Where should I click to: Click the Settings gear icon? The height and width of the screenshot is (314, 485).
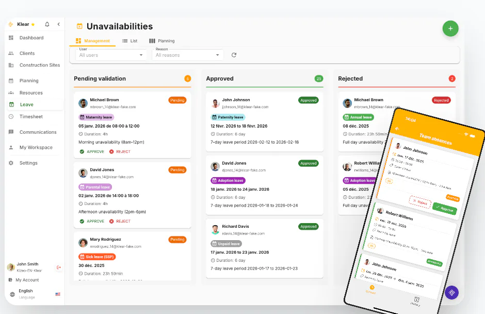coord(11,163)
